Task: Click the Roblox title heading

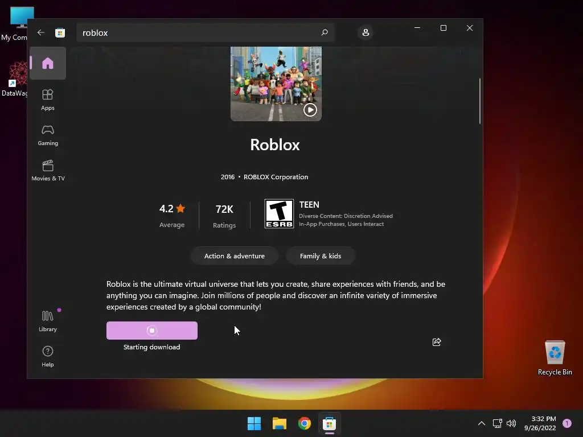Action: click(275, 145)
